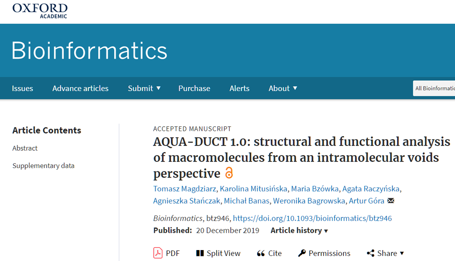Click the All Bioinformatics search scope field
The height and width of the screenshot is (261, 455).
pos(434,88)
